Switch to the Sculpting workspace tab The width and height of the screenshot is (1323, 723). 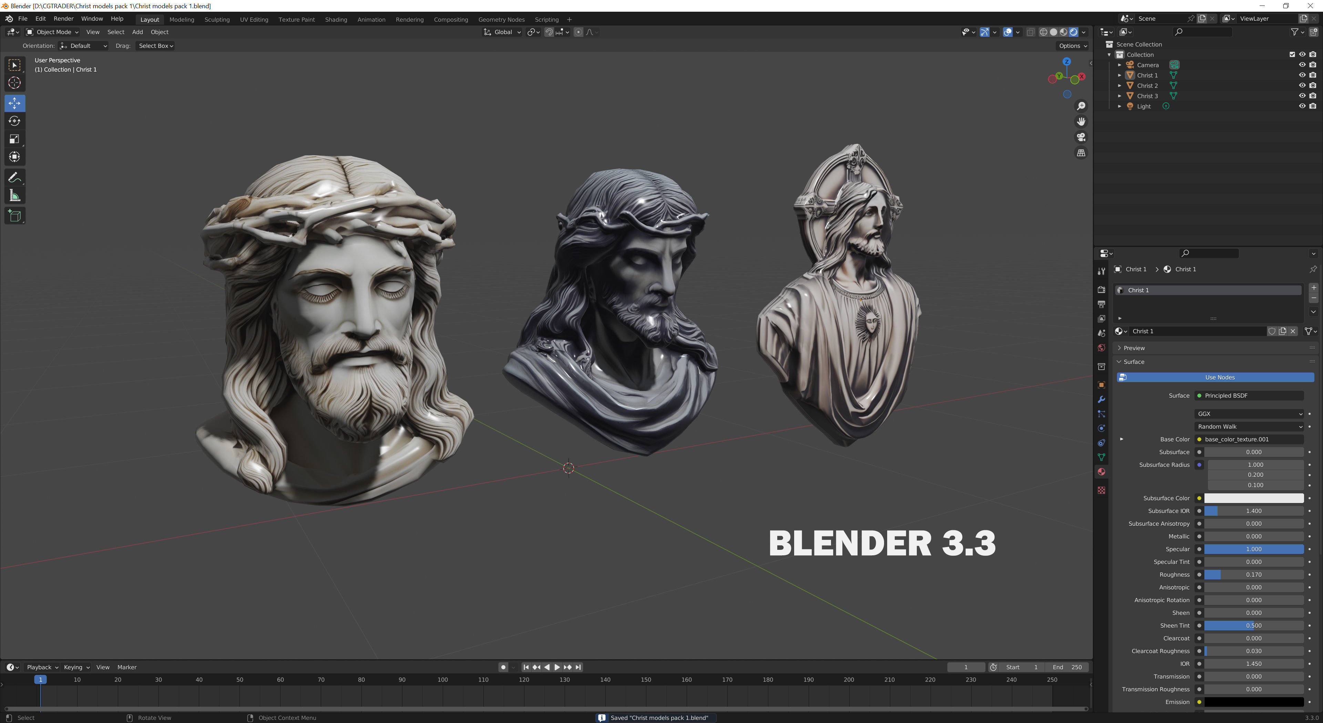coord(217,20)
